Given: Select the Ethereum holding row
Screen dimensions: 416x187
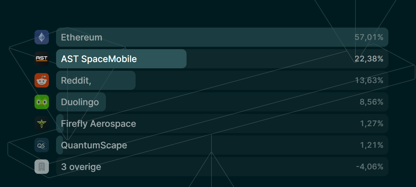Looking at the screenshot, I should tap(222, 37).
